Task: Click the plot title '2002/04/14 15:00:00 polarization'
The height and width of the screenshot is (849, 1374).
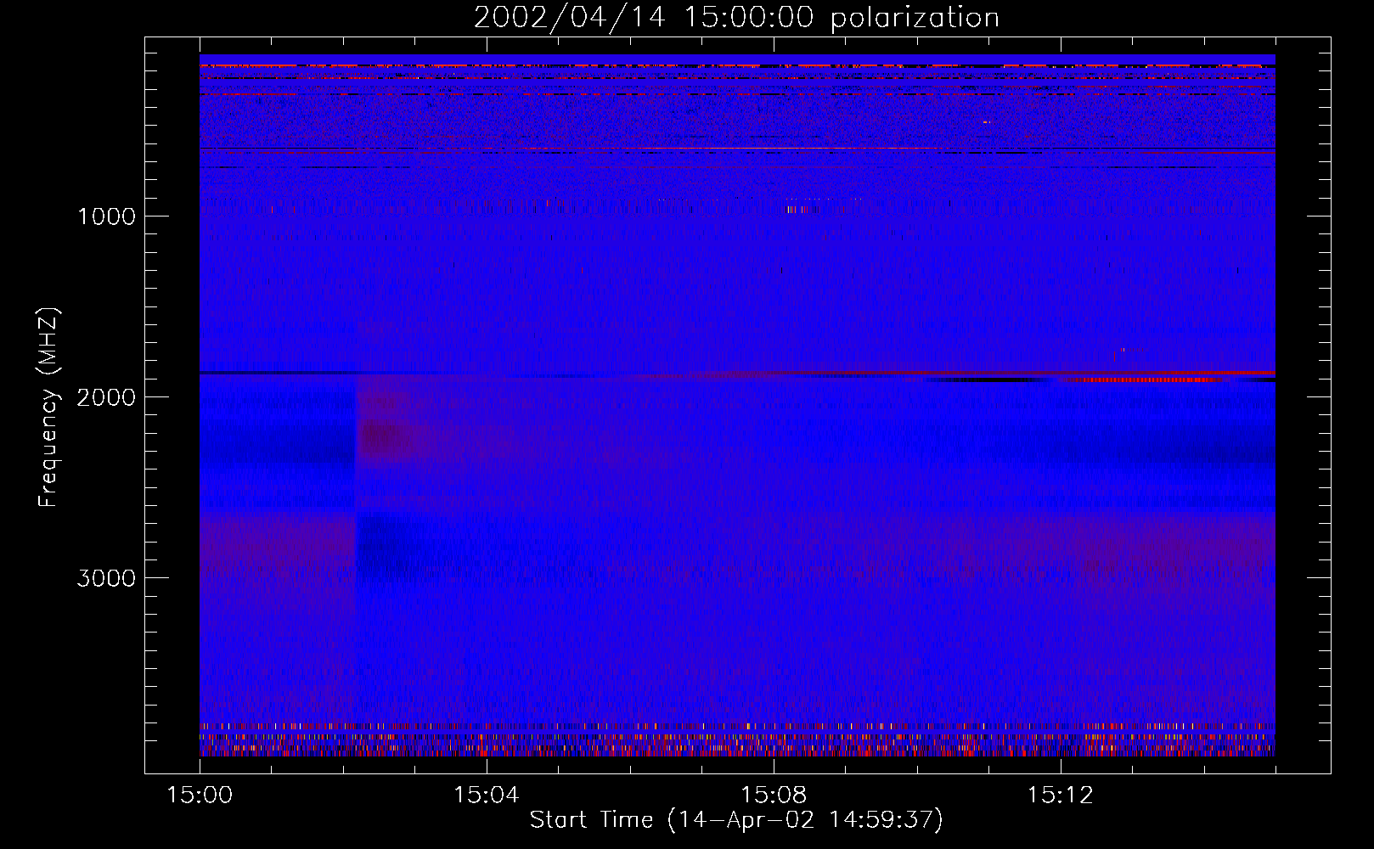Action: tap(736, 18)
